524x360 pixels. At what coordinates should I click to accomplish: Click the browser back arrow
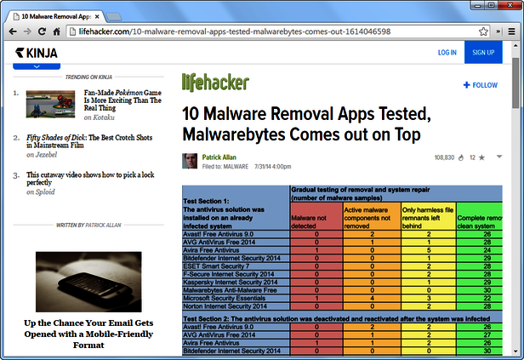pyautogui.click(x=13, y=31)
